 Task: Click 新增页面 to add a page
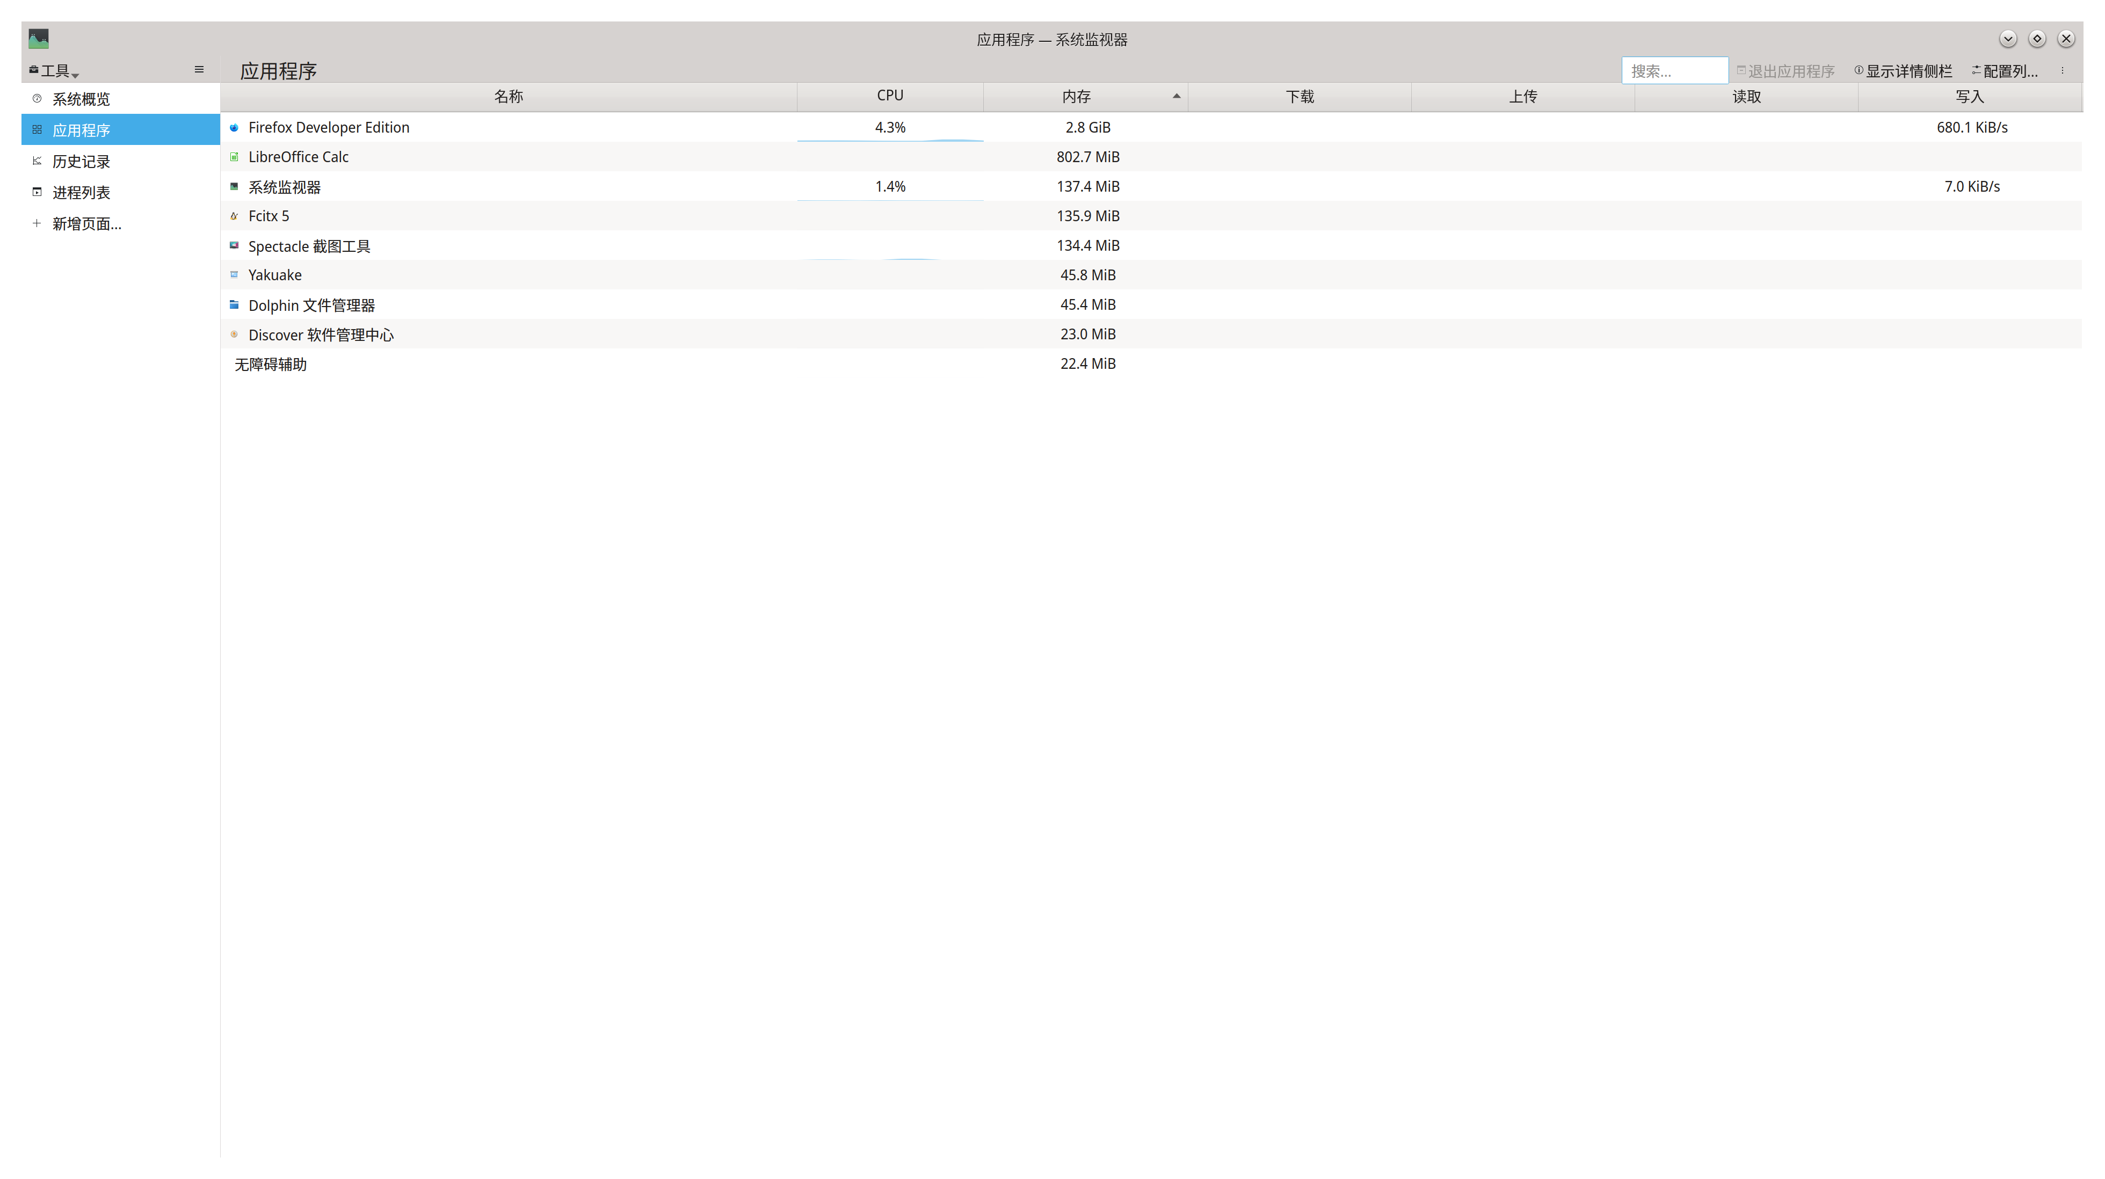[86, 224]
